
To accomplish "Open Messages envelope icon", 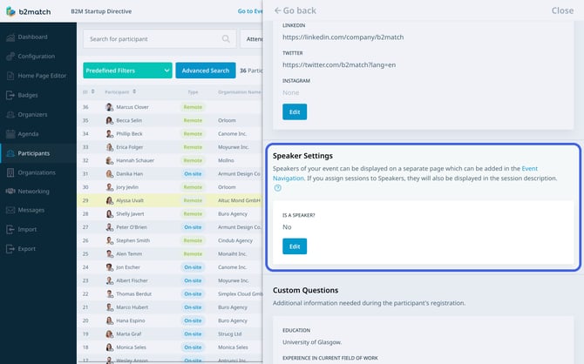I will click(x=10, y=211).
